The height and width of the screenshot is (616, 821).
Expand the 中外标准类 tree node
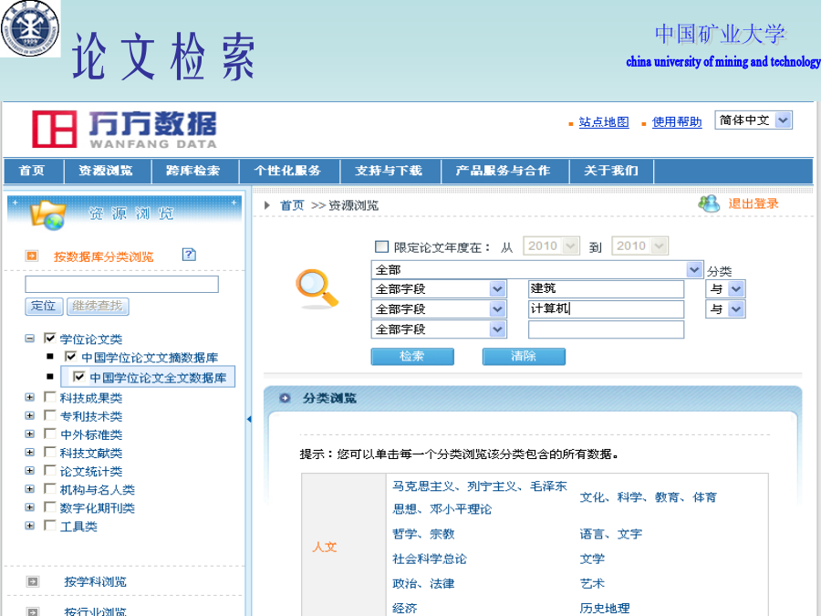click(x=30, y=434)
